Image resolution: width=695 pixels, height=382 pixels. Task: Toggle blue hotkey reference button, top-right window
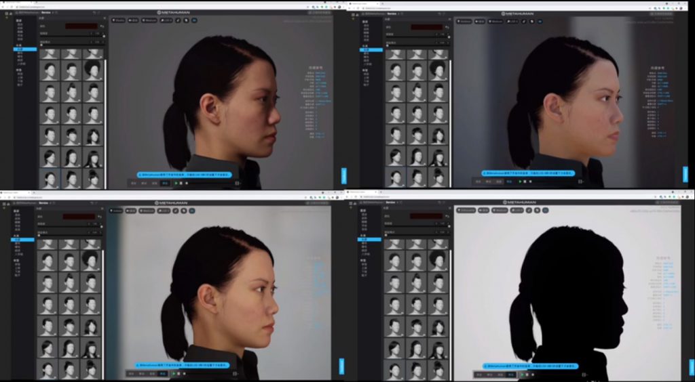point(540,21)
